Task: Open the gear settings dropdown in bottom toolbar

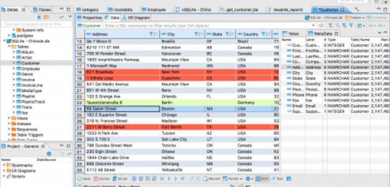Action: pos(249,178)
